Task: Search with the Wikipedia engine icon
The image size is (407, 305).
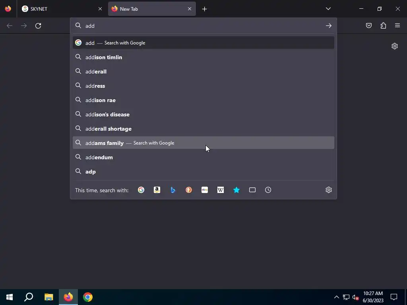Action: [x=220, y=190]
